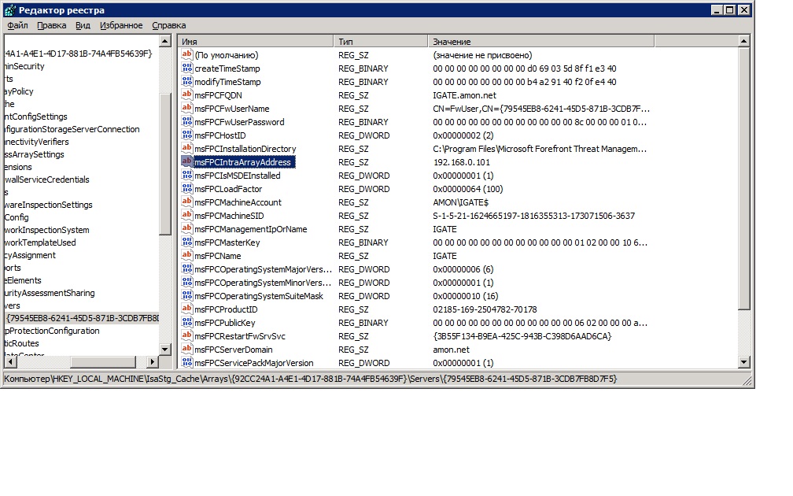Click the string icon next to msFPCProductID
This screenshot has width=793, height=496.
click(187, 309)
